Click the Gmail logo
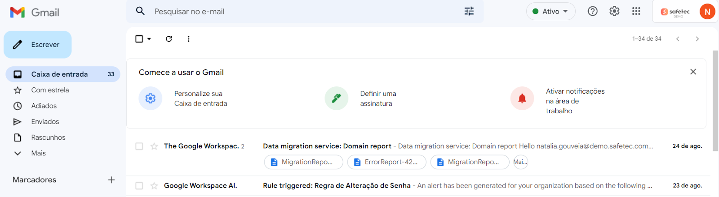 (35, 12)
